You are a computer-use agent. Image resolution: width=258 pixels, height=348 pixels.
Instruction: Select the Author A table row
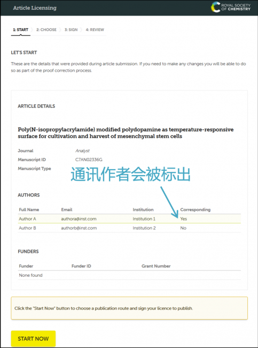tap(129, 219)
